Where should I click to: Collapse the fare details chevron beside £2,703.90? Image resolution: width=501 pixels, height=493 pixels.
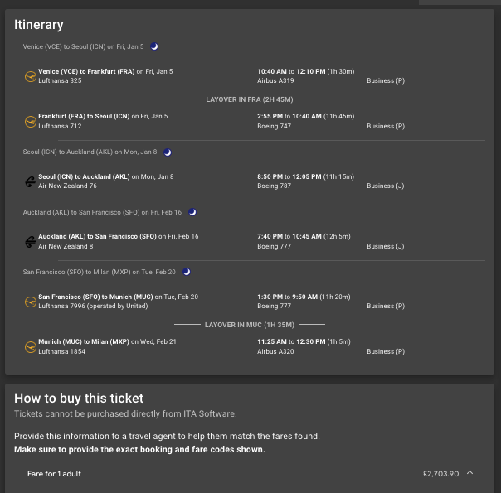(x=469, y=473)
